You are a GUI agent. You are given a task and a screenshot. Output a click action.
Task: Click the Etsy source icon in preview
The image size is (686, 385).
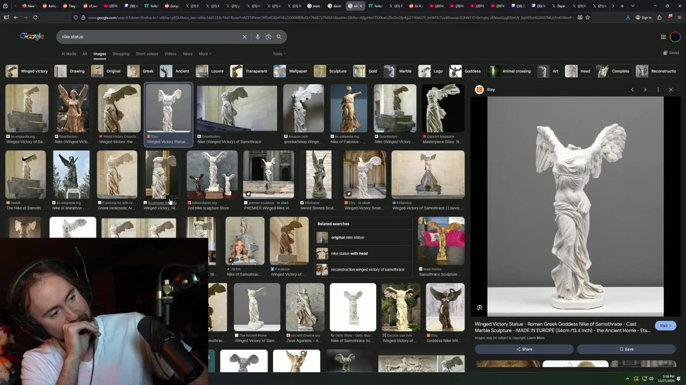(480, 90)
